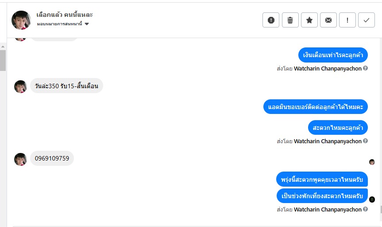Click the message แอดมินขอเบอร์ติดต่อลูกค้าได้ไหมคะ
The image size is (382, 227).
[x=316, y=107]
